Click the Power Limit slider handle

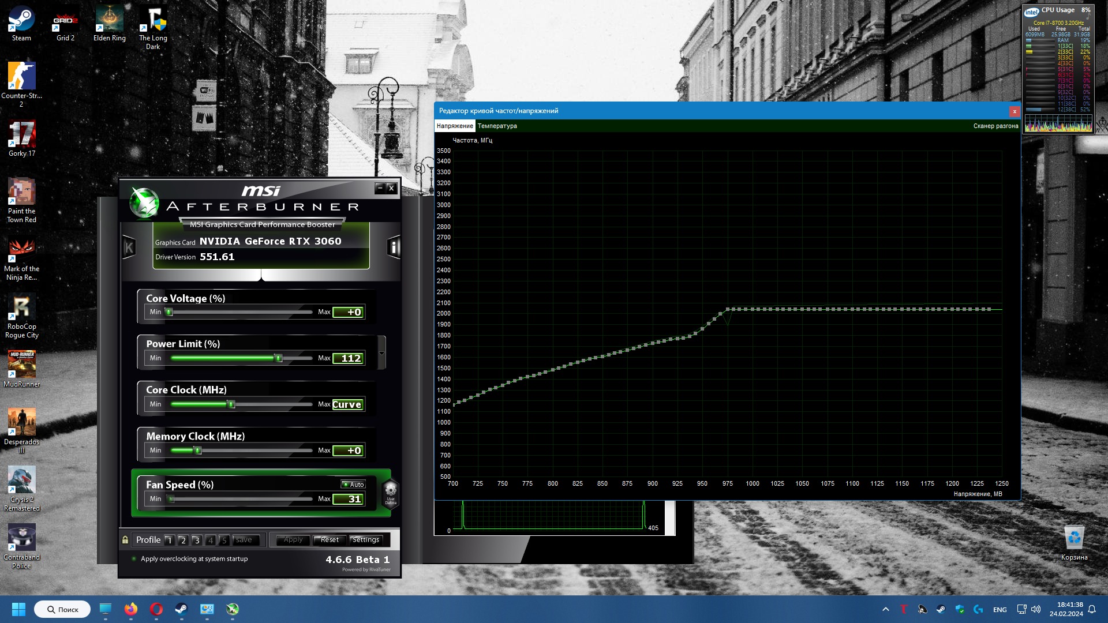279,358
